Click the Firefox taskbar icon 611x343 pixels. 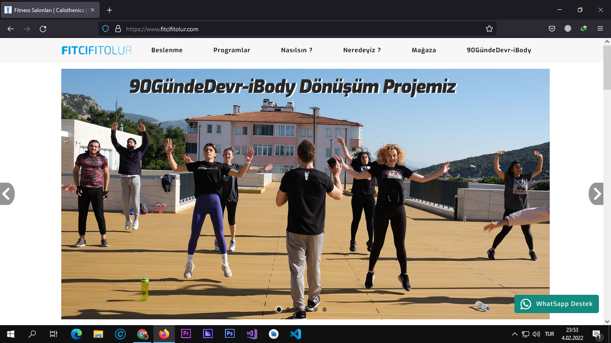[164, 334]
